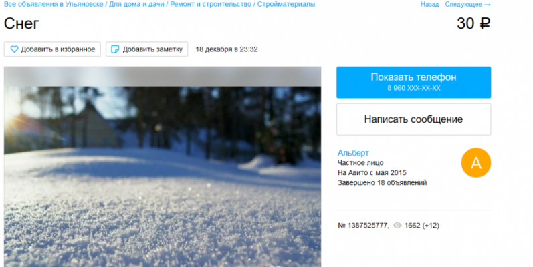The width and height of the screenshot is (533, 267).
Task: Open the Ремонт и строительство breadcrumb
Action: 211,4
